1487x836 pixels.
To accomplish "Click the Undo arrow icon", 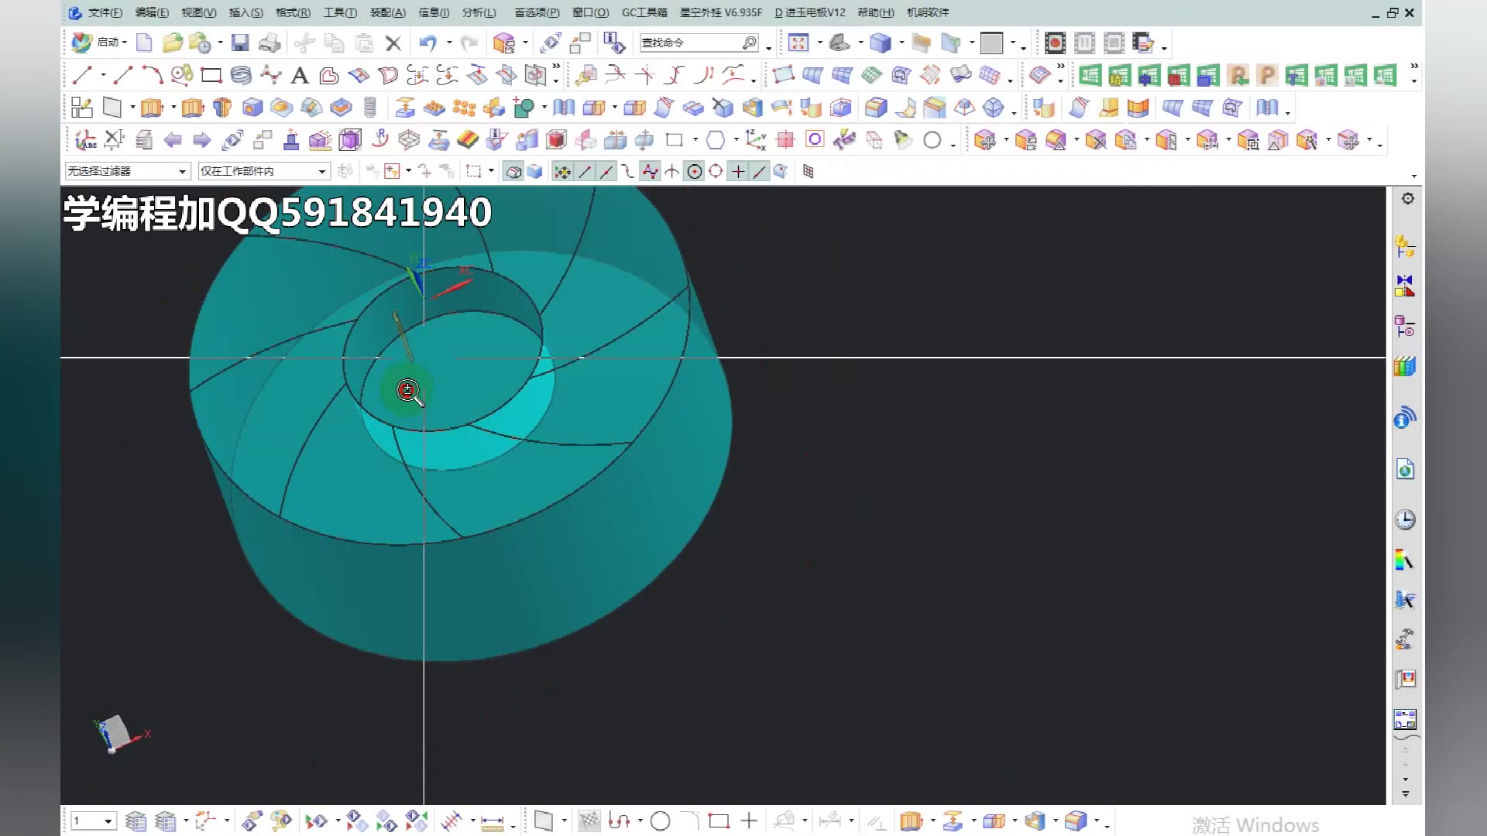I will point(428,43).
